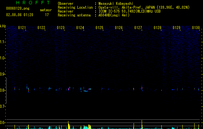The image size is (203, 129).
Task: Click the 1.1 kHz axis label
Action: [3, 42]
